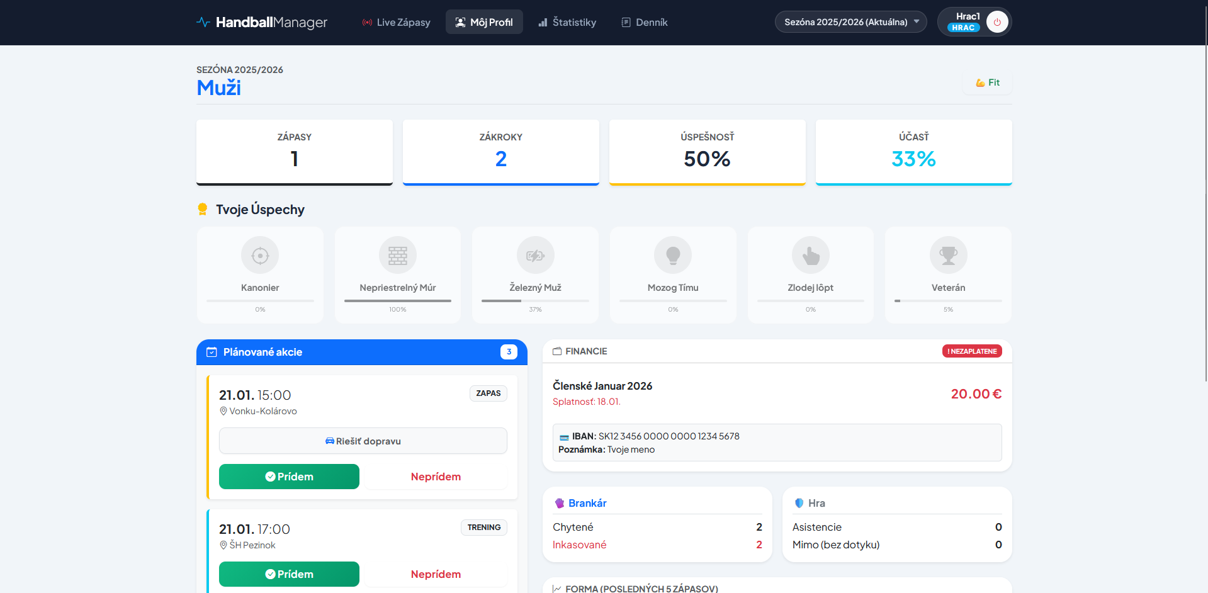Image resolution: width=1208 pixels, height=593 pixels.
Task: Open the Štatistiky navigation tab
Action: 567,22
